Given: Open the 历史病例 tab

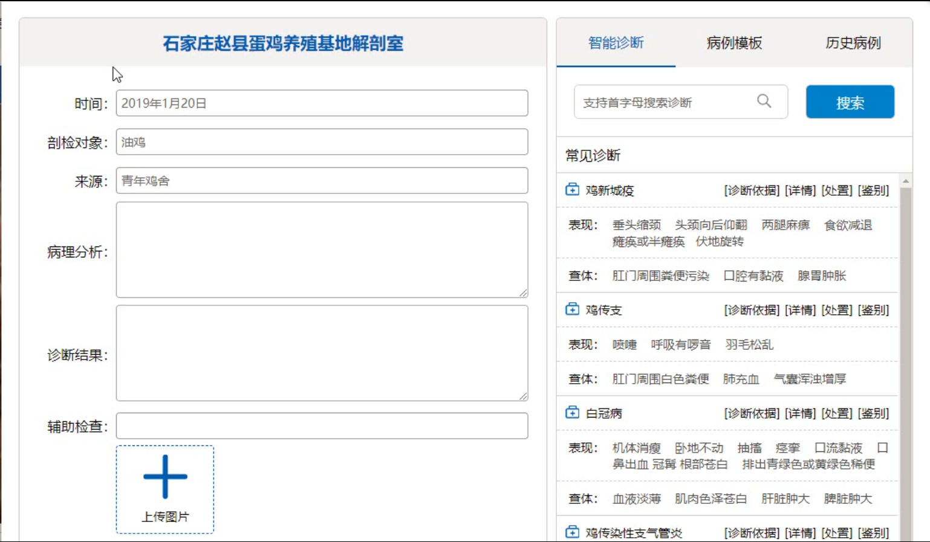Looking at the screenshot, I should click(853, 43).
